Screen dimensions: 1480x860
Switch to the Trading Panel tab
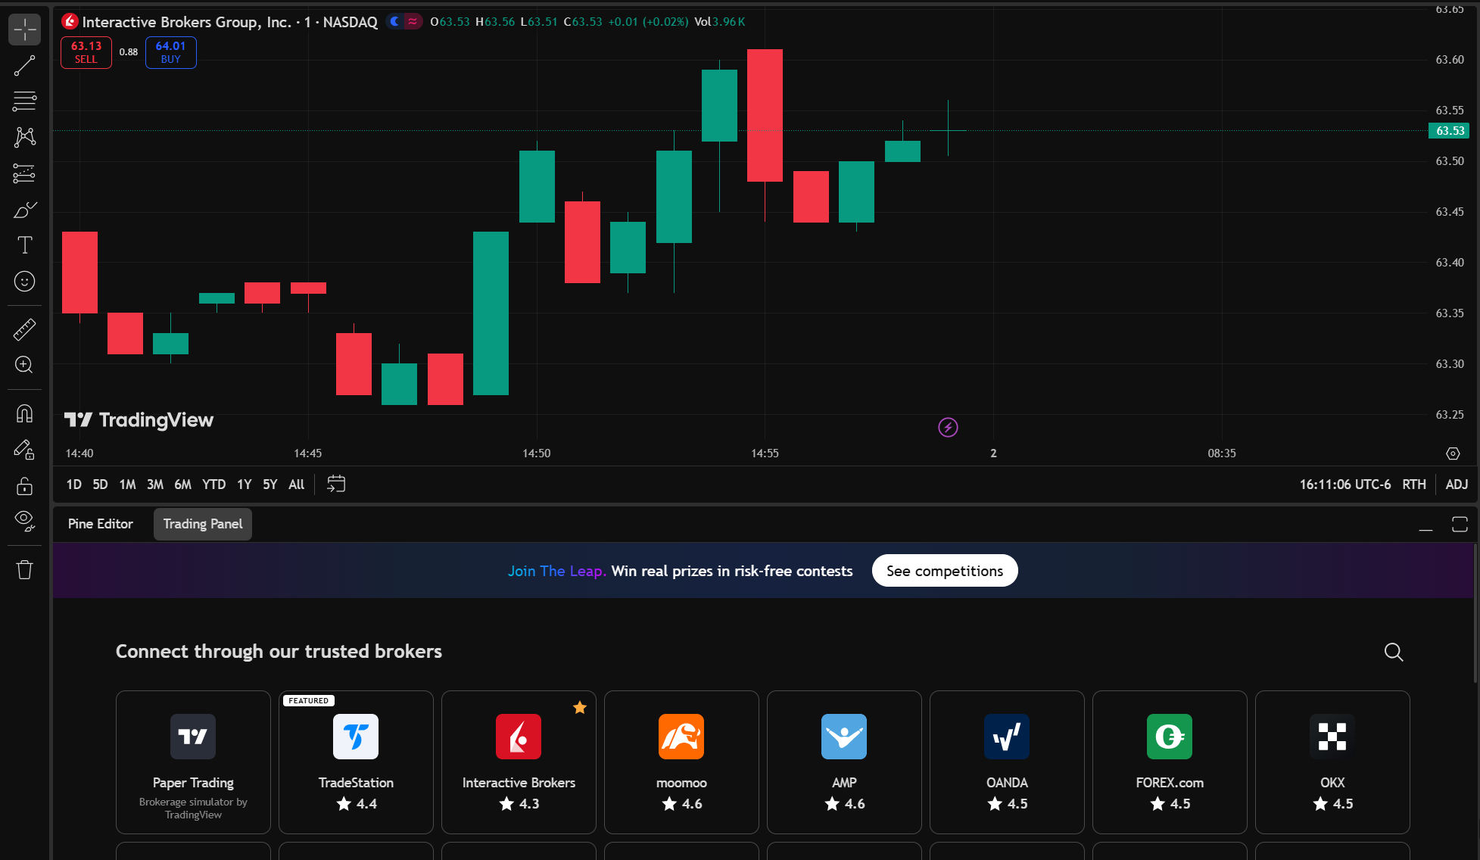coord(203,524)
